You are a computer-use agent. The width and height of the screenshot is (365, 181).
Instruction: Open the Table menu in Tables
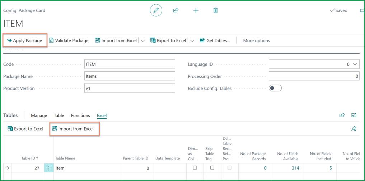pos(59,115)
